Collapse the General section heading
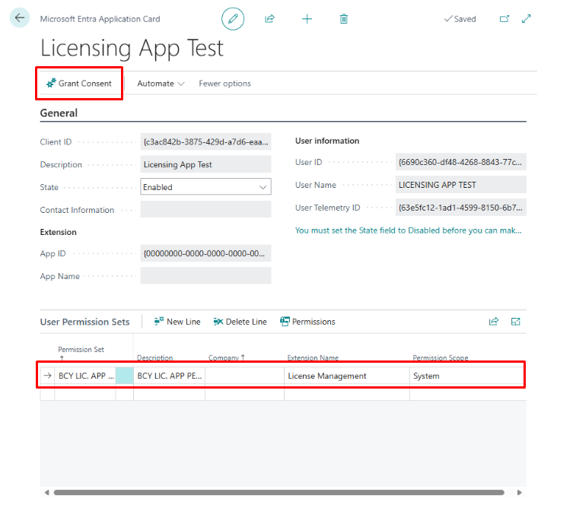 59,113
